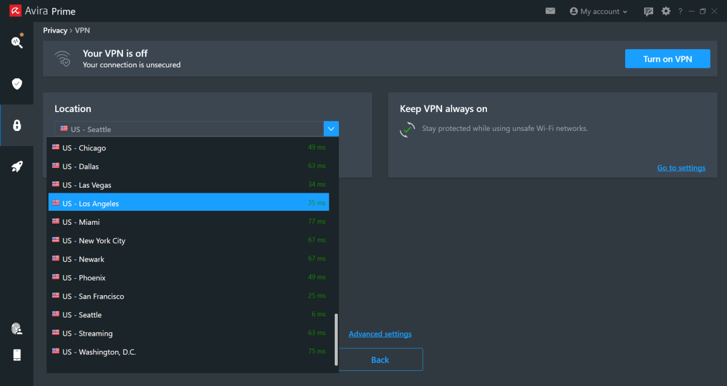
Task: Expand the My account menu
Action: click(x=598, y=11)
